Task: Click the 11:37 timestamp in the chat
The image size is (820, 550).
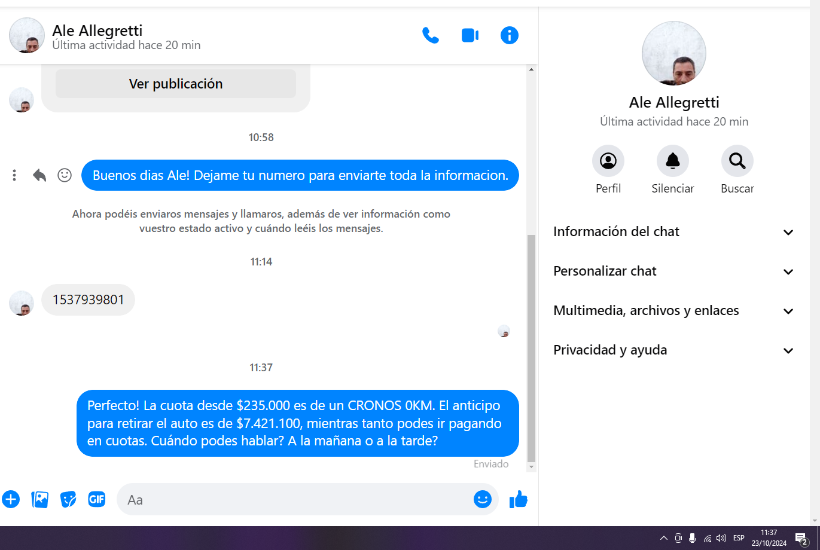Action: 261,368
